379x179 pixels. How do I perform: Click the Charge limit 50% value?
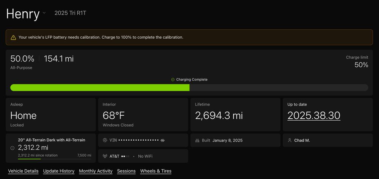[361, 65]
